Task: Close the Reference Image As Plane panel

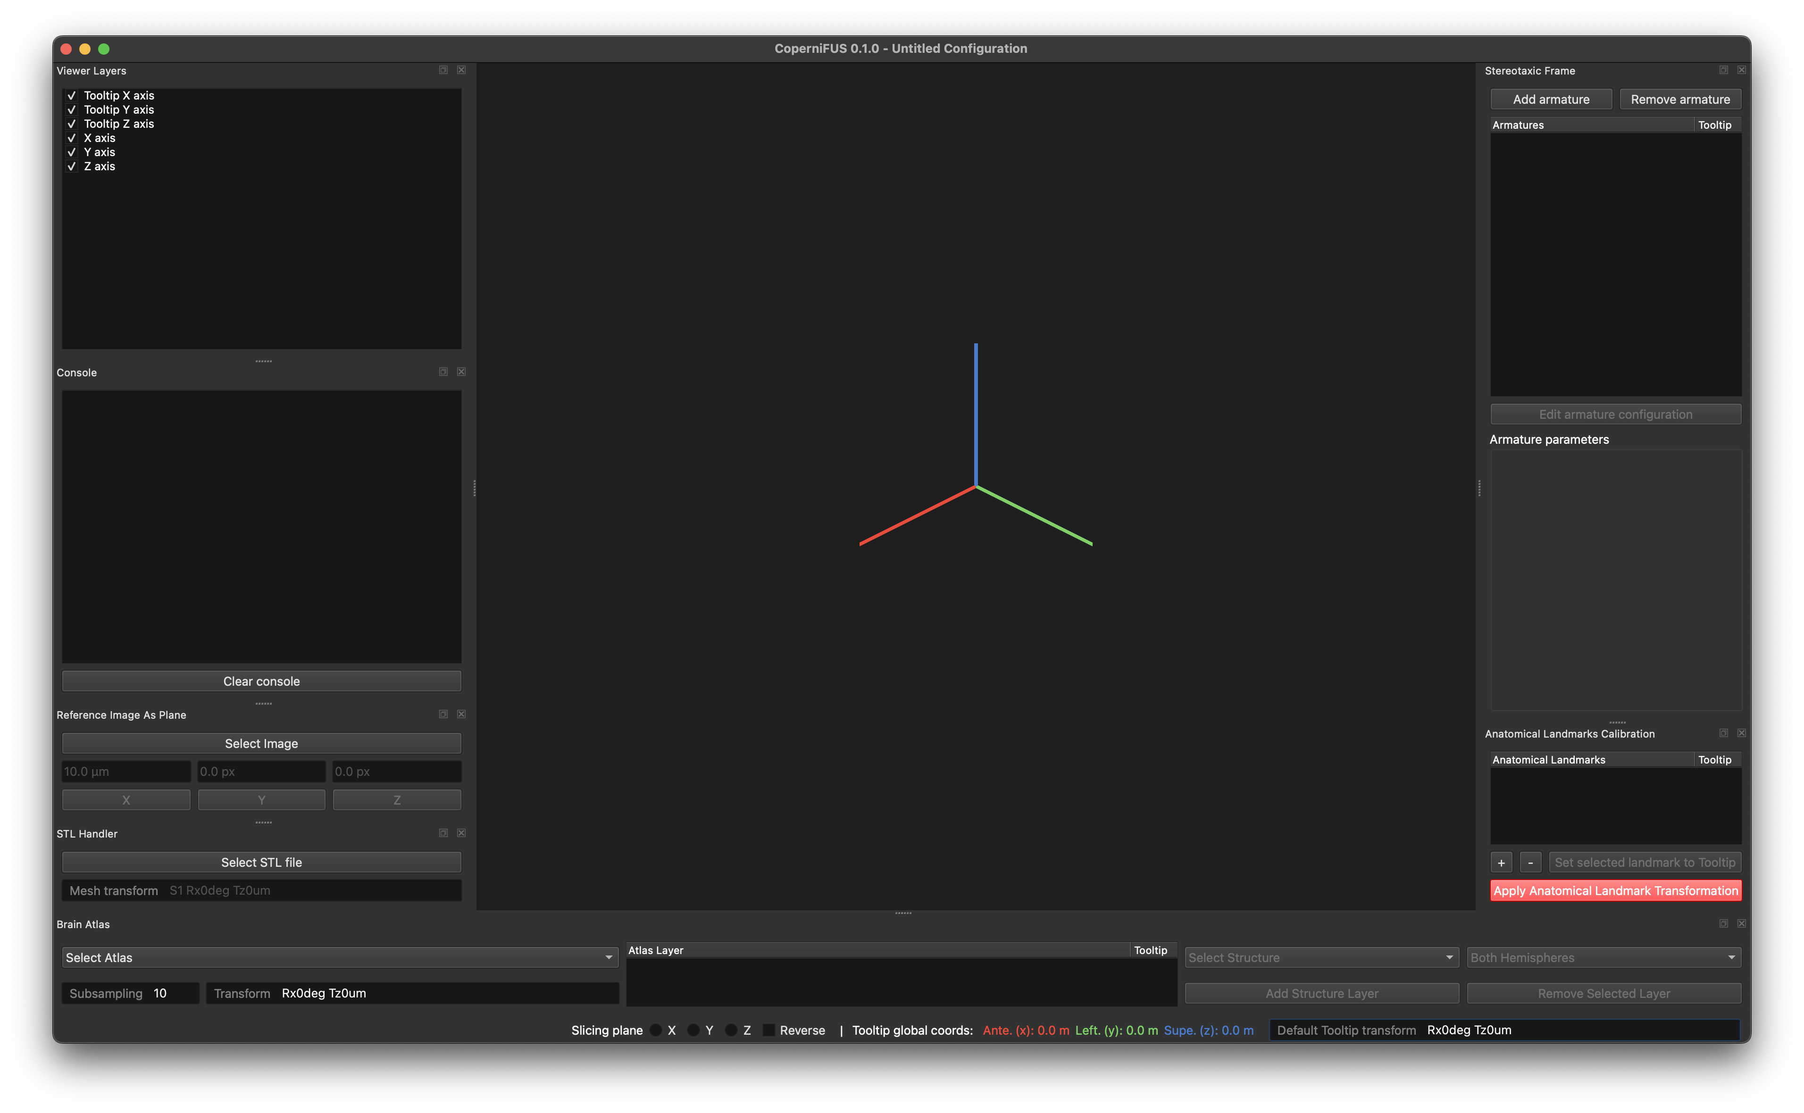Action: pyautogui.click(x=462, y=714)
